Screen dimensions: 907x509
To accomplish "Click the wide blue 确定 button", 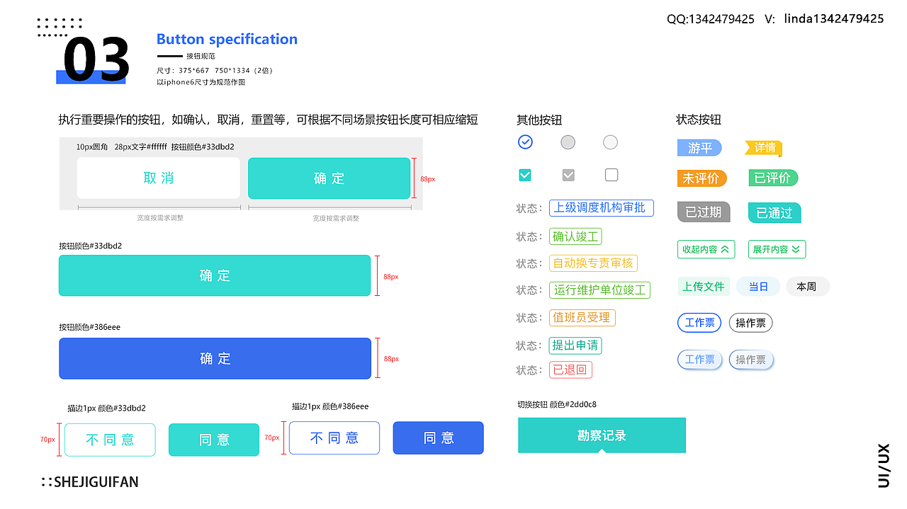I will click(x=215, y=358).
